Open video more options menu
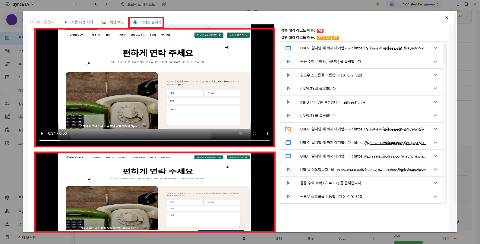Viewport: 480px width, 244px height. pos(267,133)
